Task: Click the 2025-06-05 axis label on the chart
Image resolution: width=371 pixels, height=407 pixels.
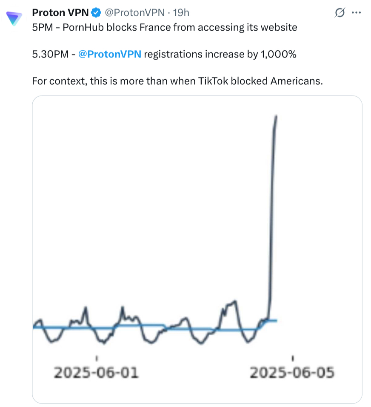Action: pos(291,372)
